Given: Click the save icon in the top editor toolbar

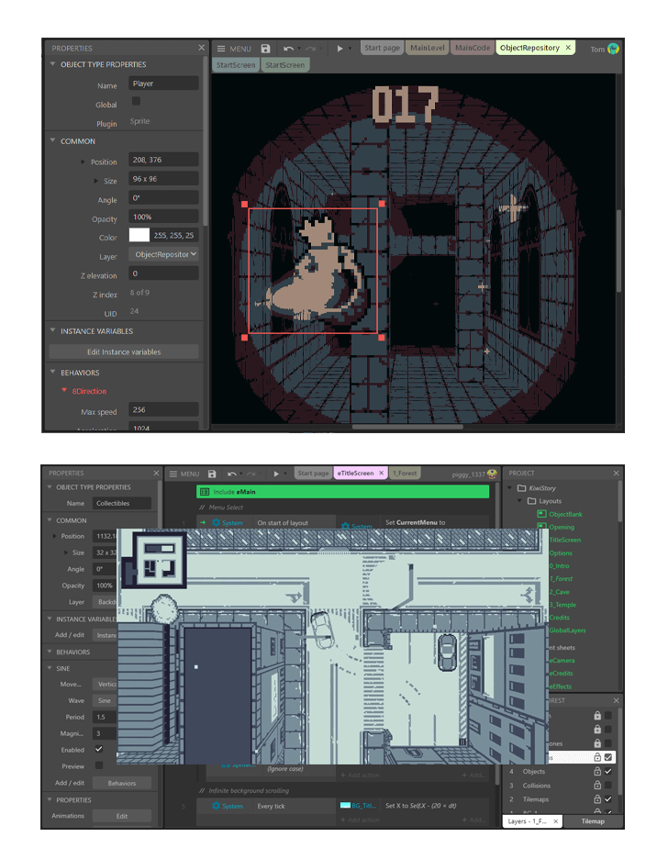Looking at the screenshot, I should (x=265, y=48).
